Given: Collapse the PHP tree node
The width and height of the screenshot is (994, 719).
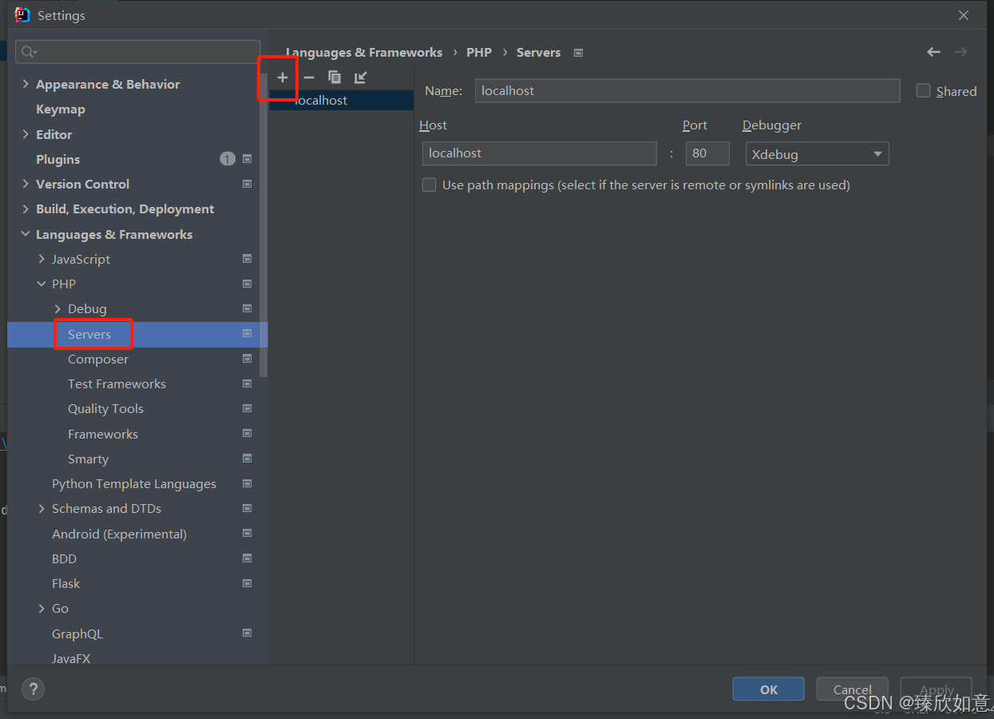Looking at the screenshot, I should click(42, 284).
